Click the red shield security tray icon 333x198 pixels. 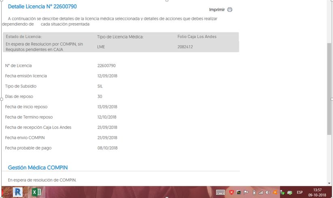coord(231,192)
